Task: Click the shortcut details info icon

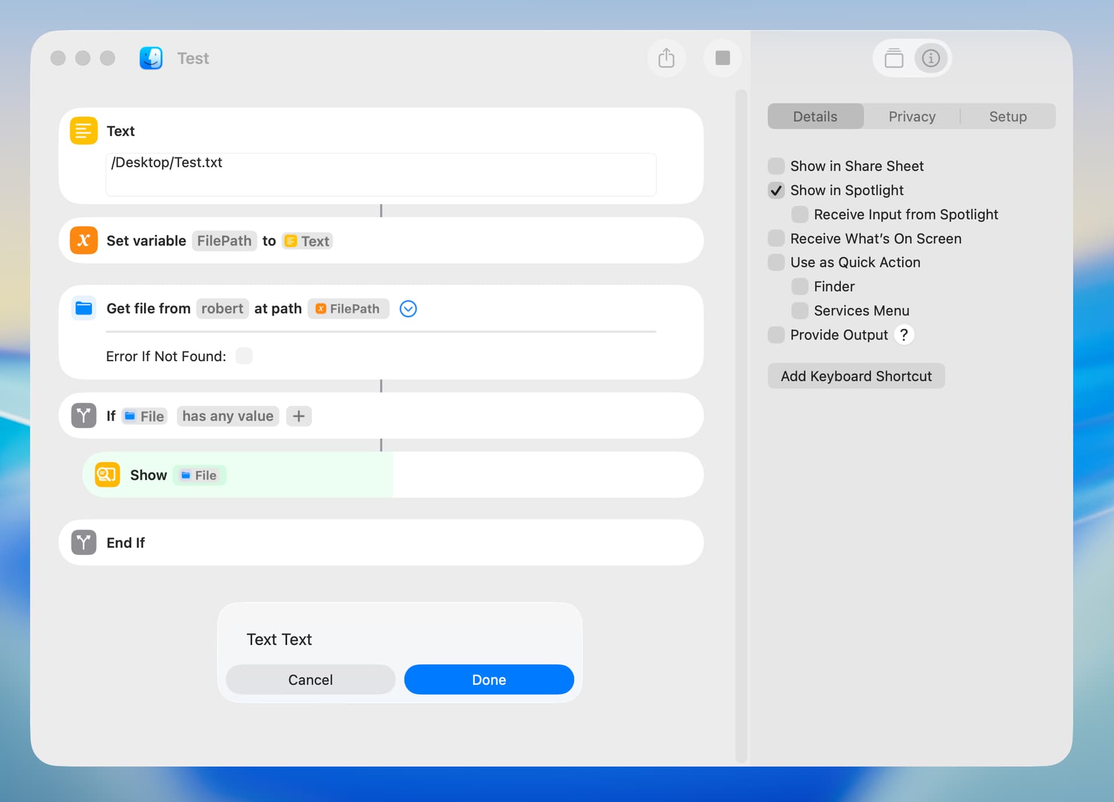Action: click(x=931, y=58)
